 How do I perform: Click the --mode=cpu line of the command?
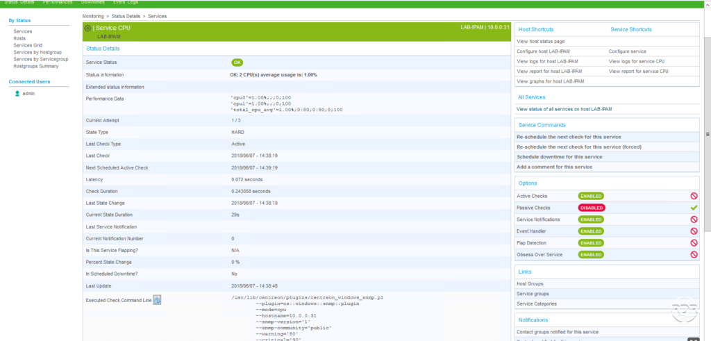tap(271, 310)
